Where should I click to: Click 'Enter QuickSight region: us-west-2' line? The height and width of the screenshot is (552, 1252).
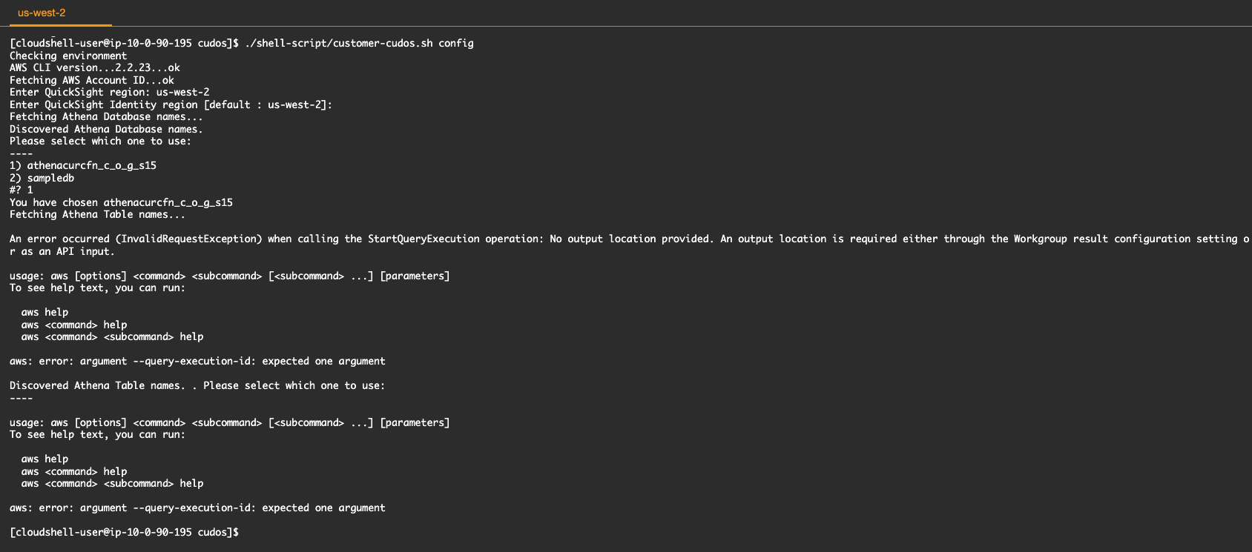(x=109, y=92)
